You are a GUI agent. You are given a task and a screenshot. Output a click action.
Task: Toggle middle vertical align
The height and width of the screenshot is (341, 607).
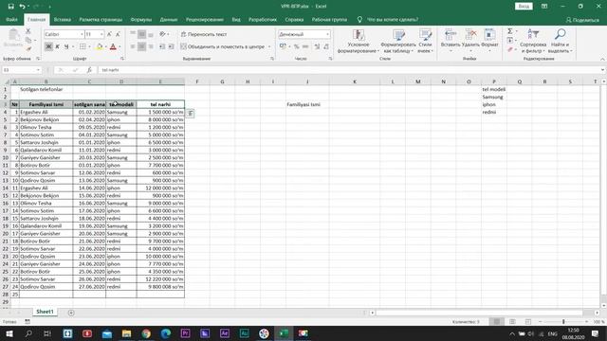(141, 34)
